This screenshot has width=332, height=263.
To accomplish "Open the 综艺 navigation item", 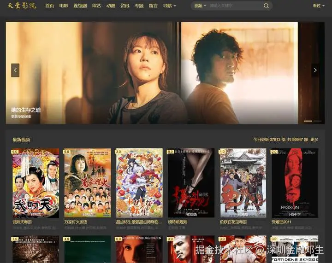I will (96, 6).
